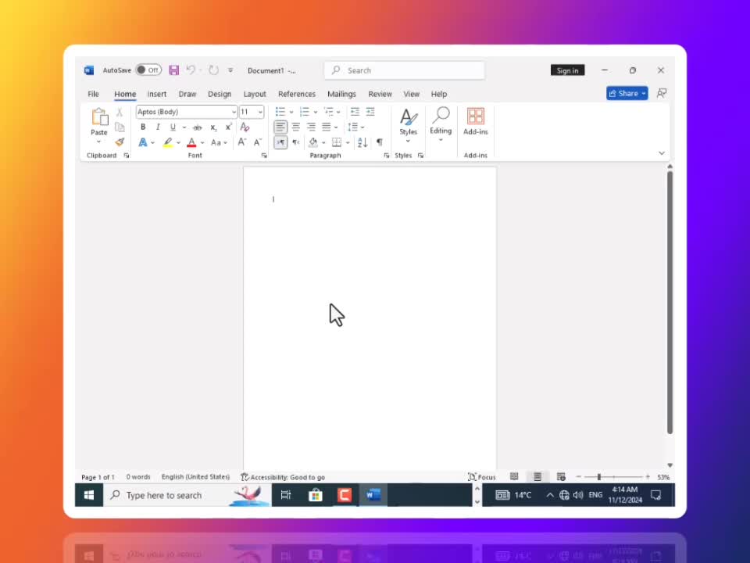
Task: Apply superscript formatting
Action: click(x=229, y=127)
